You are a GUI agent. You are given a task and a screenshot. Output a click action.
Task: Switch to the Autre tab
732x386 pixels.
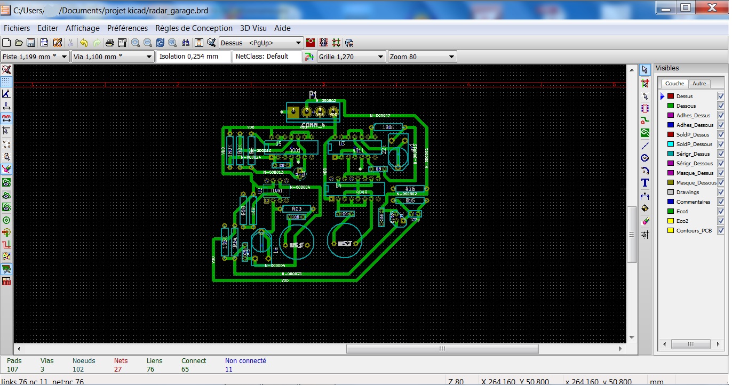click(699, 84)
